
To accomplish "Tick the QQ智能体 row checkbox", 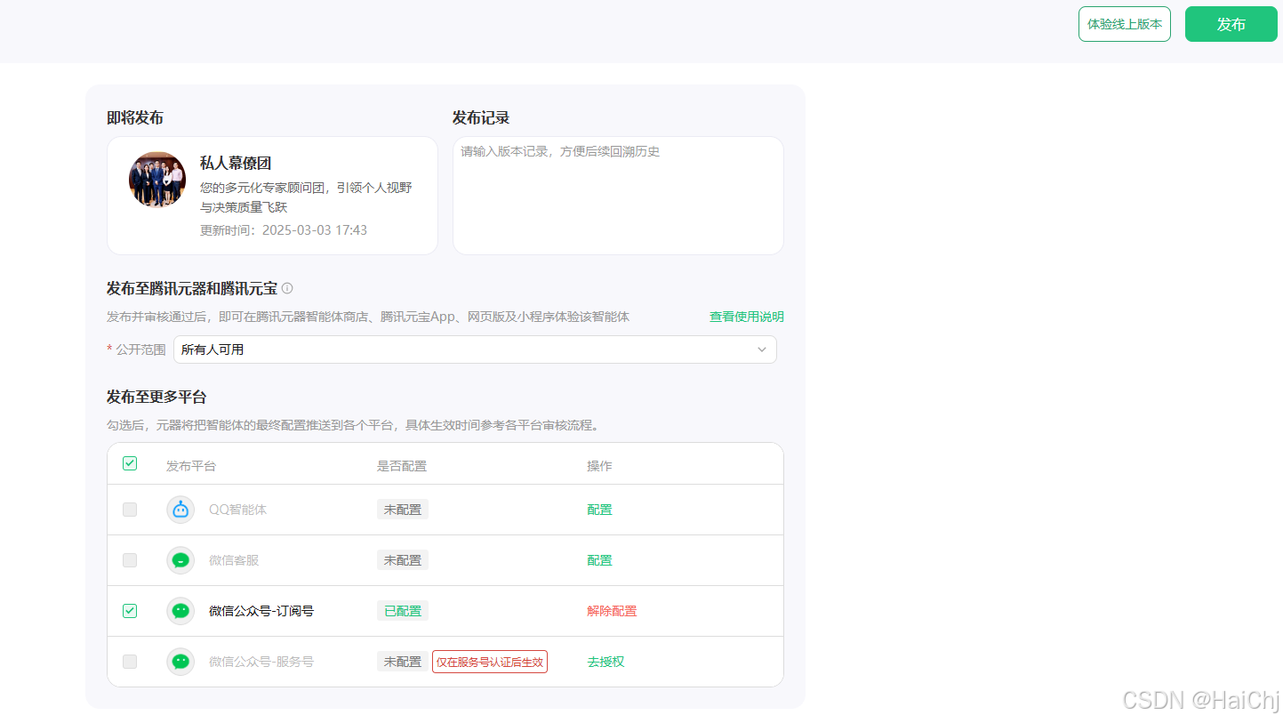I will click(130, 510).
